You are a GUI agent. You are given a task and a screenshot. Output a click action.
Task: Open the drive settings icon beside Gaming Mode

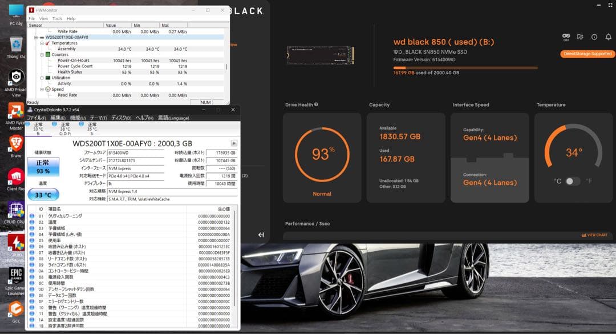tap(579, 37)
